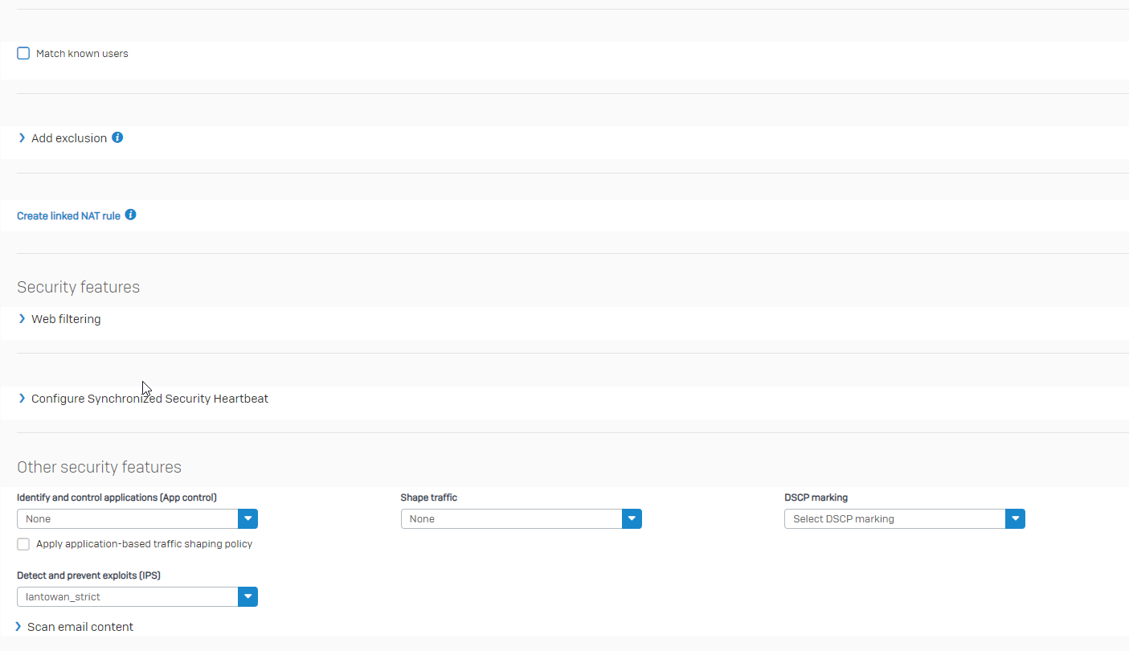This screenshot has height=651, width=1129.
Task: Click the arrow button on App control dropdown
Action: coord(247,519)
